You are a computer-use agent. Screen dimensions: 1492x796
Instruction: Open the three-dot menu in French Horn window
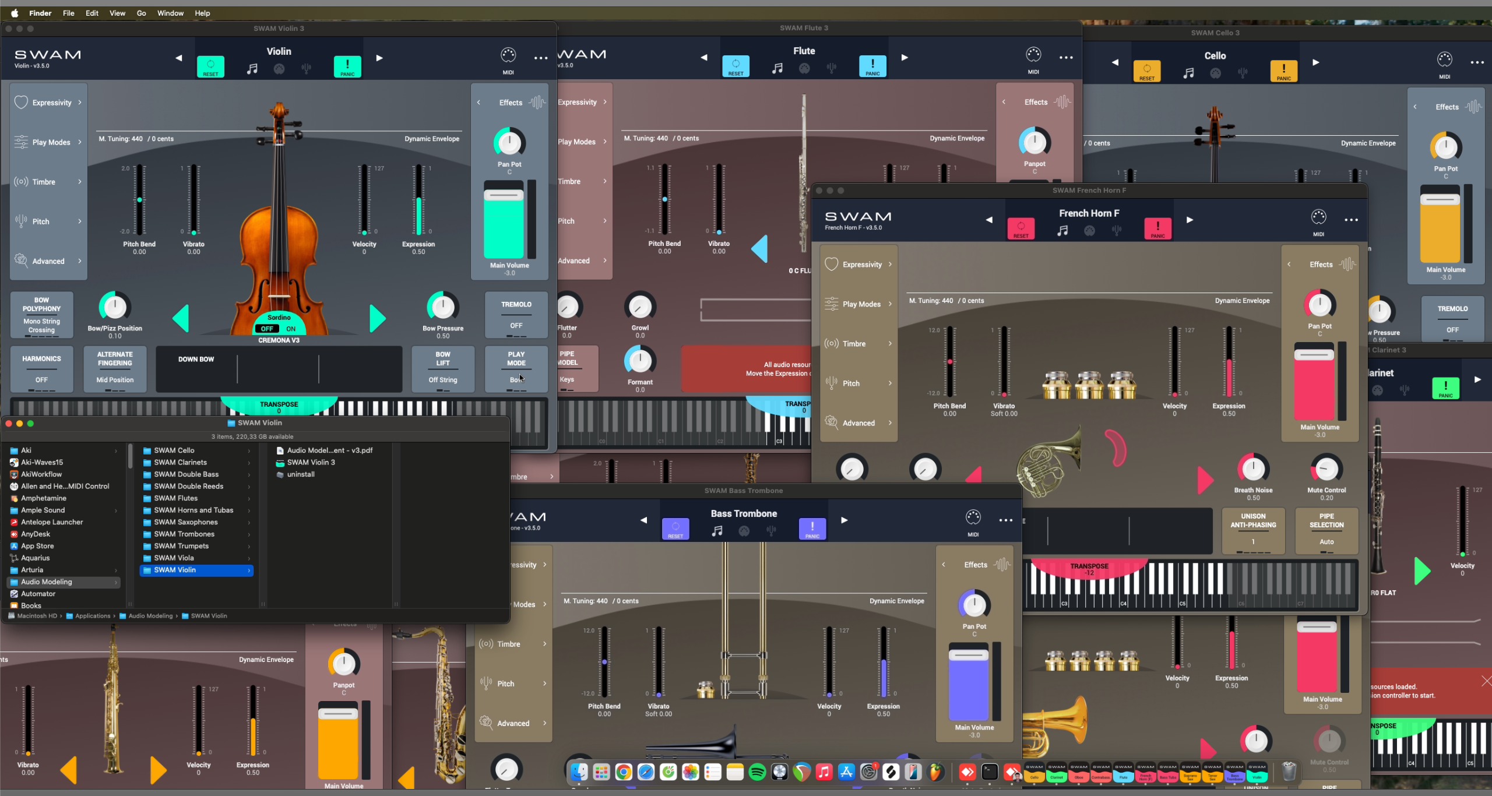tap(1351, 220)
